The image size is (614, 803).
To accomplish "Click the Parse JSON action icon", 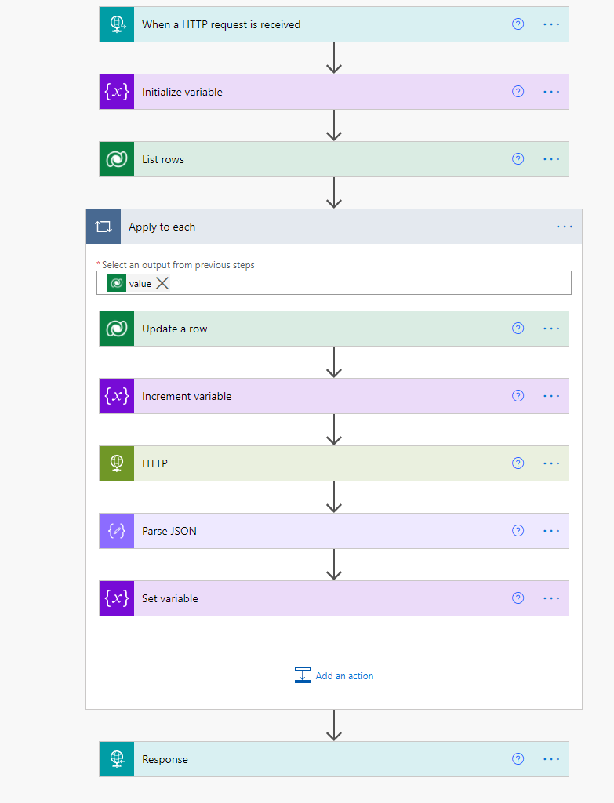I will tap(117, 531).
